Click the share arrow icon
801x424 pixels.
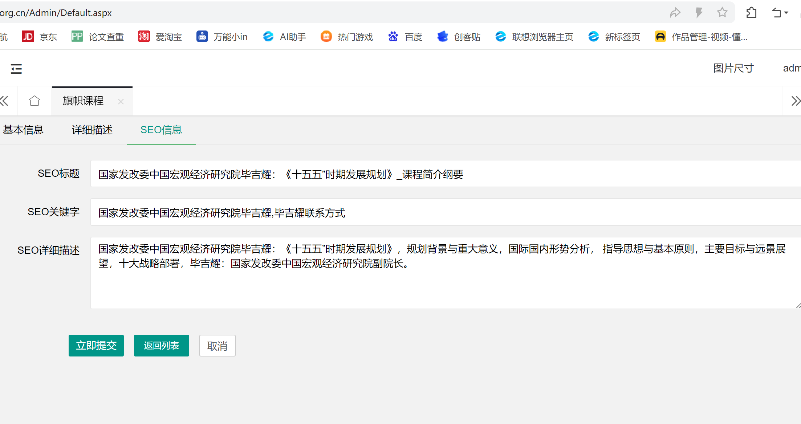click(675, 13)
